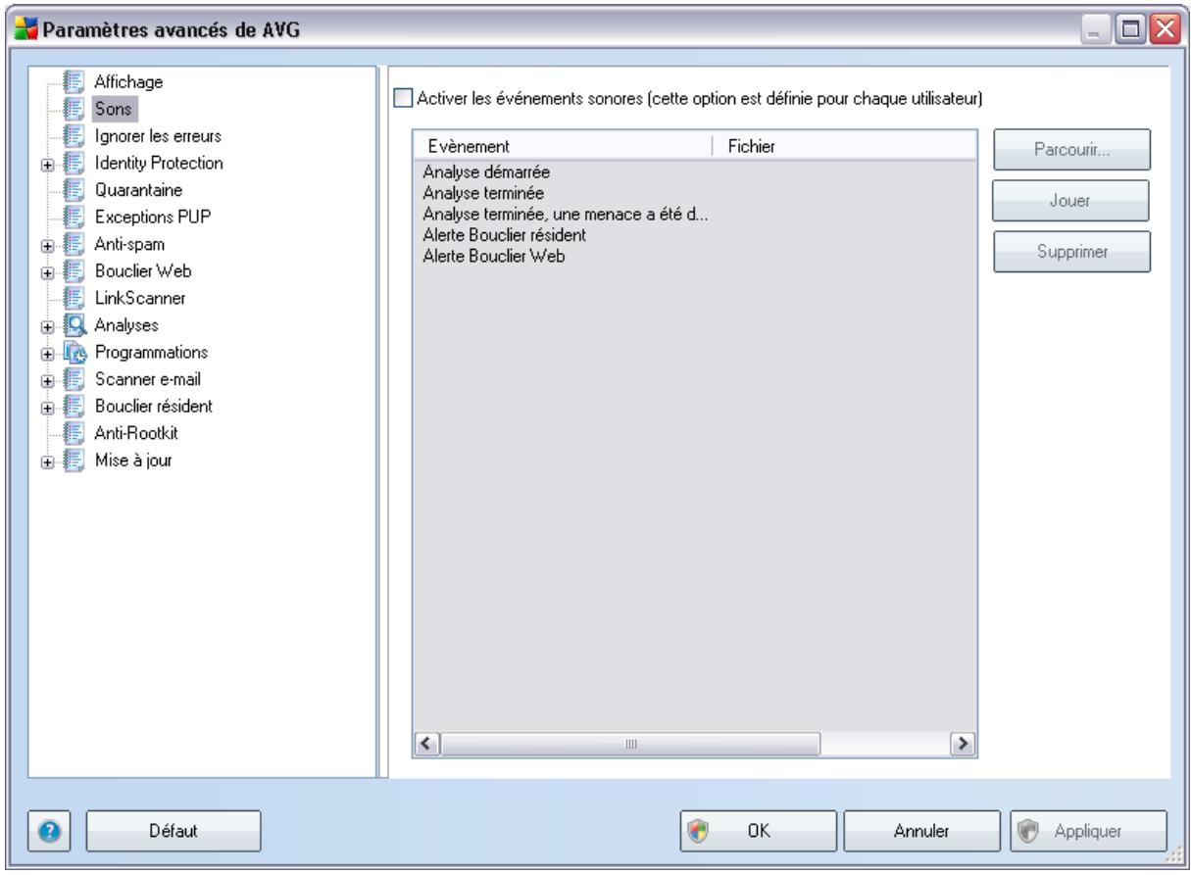Image resolution: width=1191 pixels, height=875 pixels.
Task: Click the Affichage tree item icon
Action: tap(72, 82)
